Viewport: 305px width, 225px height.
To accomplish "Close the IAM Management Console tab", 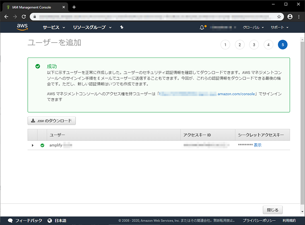I will 64,7.
